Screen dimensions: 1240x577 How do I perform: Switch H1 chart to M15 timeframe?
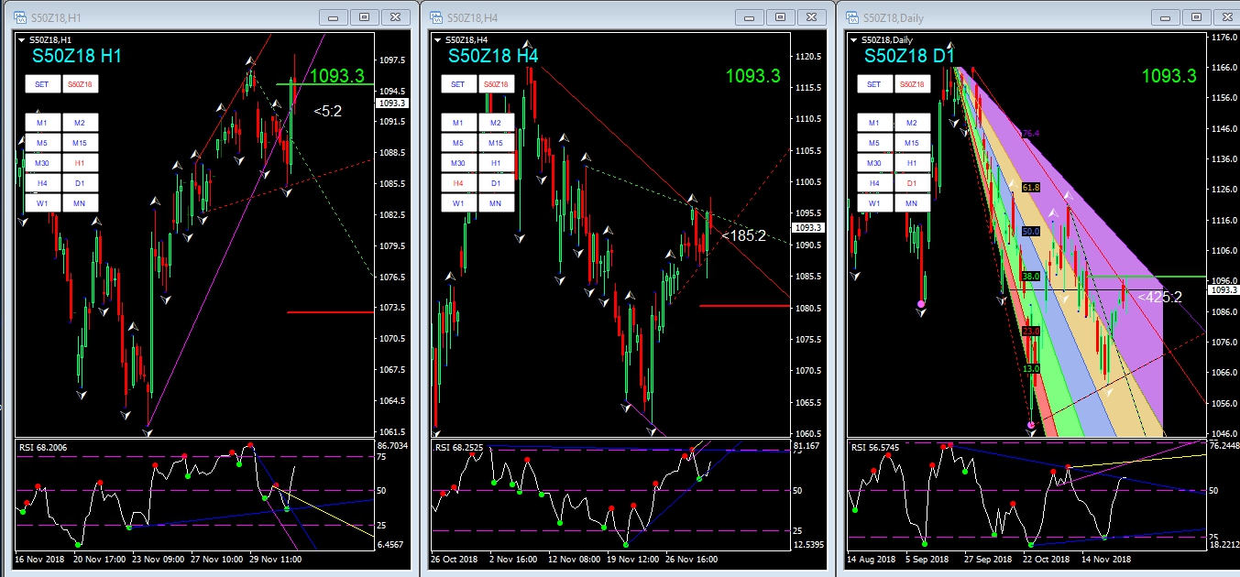(x=80, y=143)
